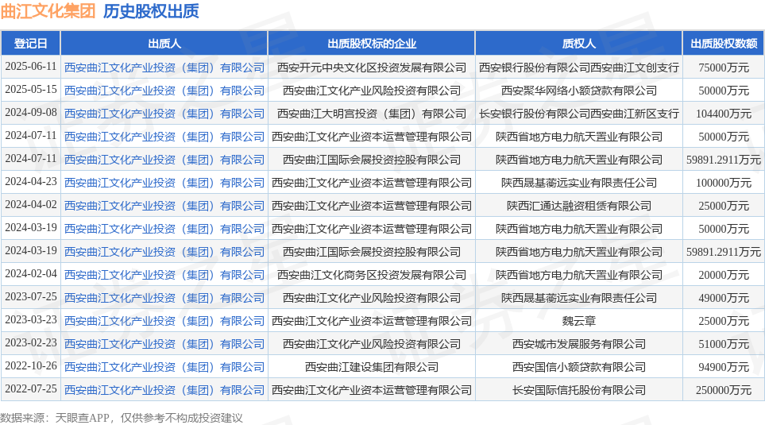Select the date cell 2025-05-15
765x425 pixels.
point(31,90)
